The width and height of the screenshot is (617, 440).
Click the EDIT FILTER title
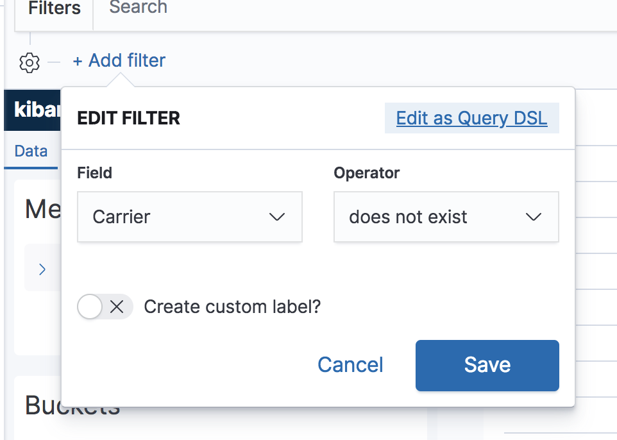[128, 119]
